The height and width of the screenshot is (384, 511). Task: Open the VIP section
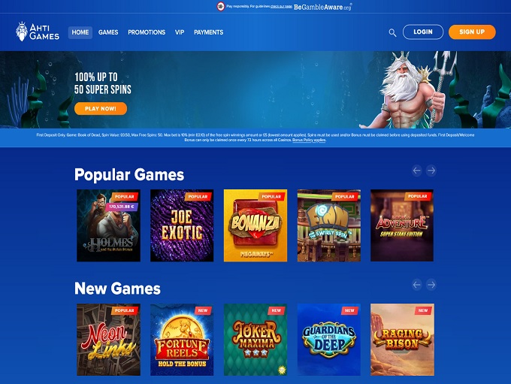pyautogui.click(x=180, y=32)
